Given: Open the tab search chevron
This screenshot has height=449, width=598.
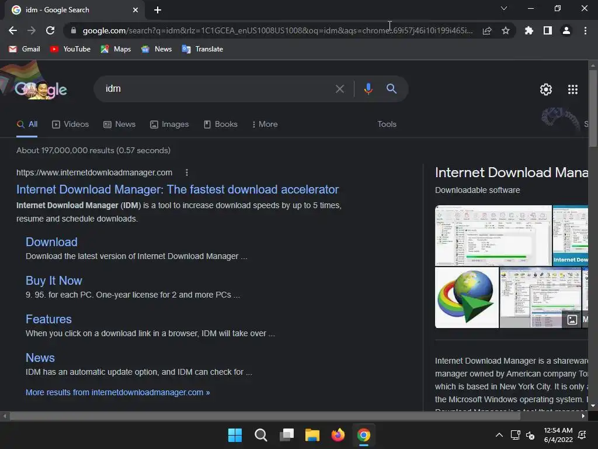Looking at the screenshot, I should 504,8.
